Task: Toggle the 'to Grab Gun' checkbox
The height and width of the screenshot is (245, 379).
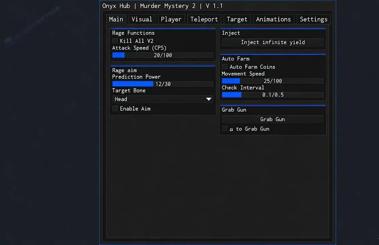Action: tap(225, 128)
